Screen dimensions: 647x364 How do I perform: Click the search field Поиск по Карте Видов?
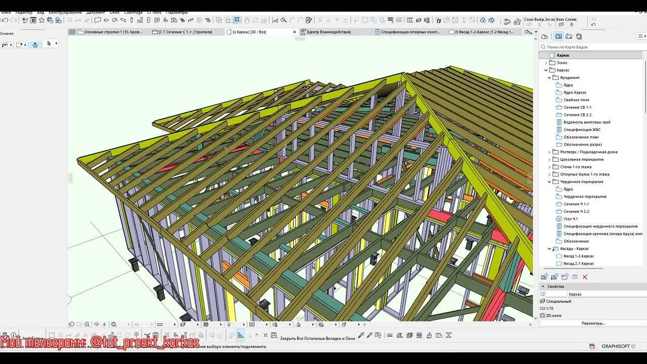click(594, 47)
